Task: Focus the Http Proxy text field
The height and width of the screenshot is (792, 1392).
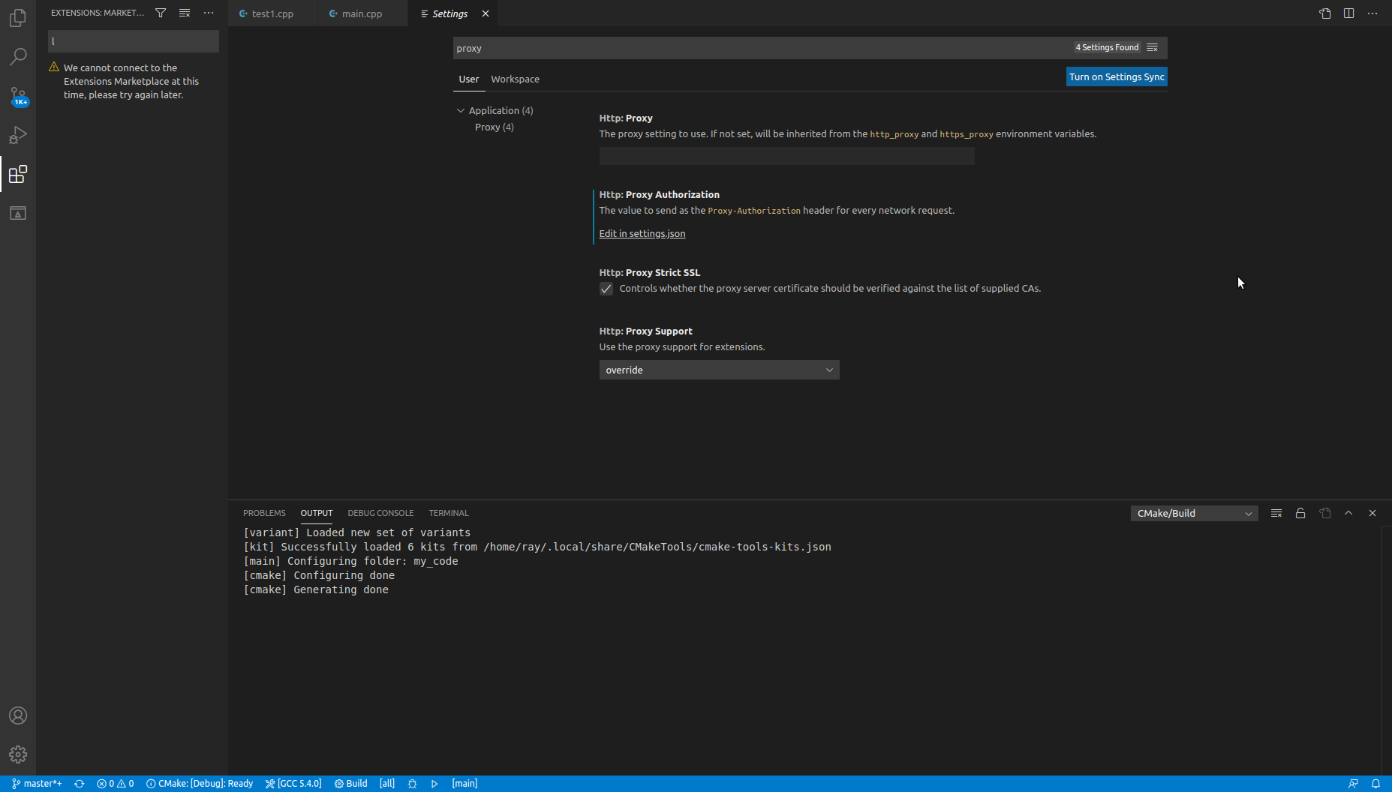Action: pos(786,156)
